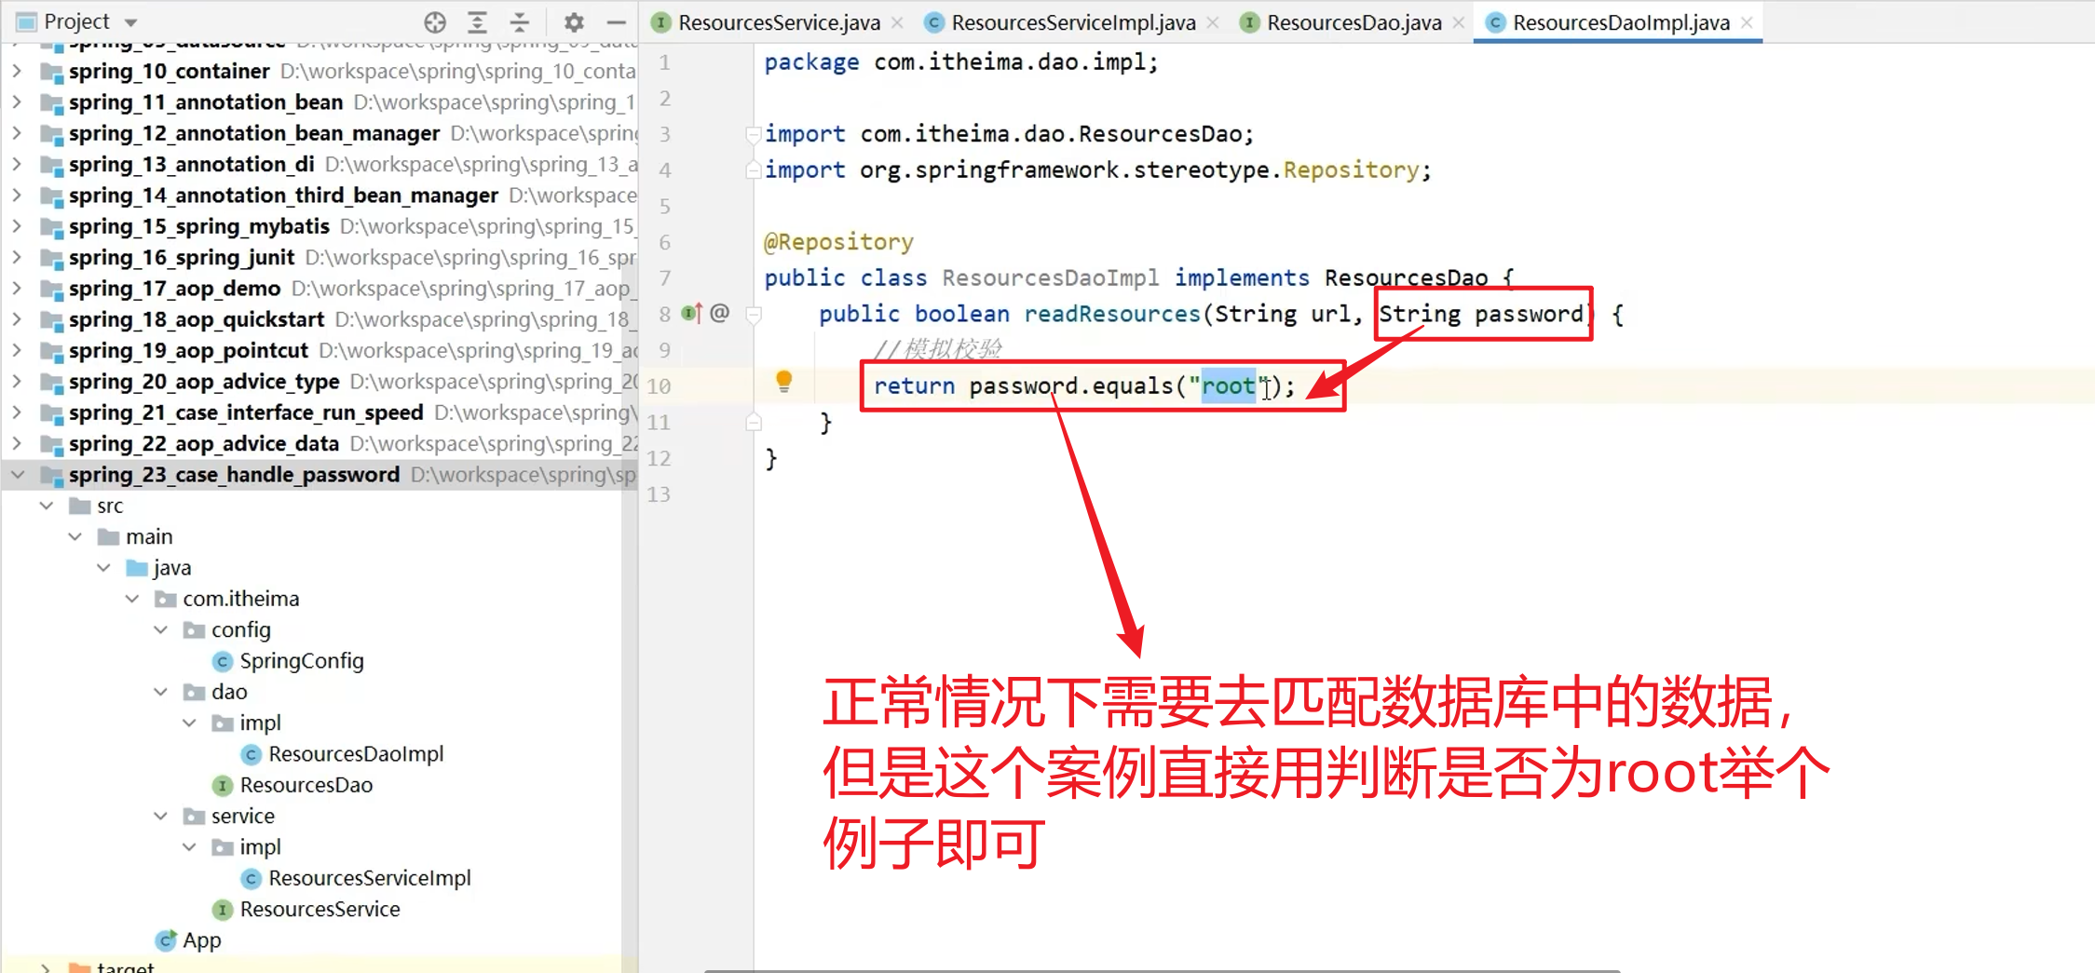The image size is (2095, 973).
Task: Select ResourcesDaoImpl in the project tree
Action: [x=355, y=754]
